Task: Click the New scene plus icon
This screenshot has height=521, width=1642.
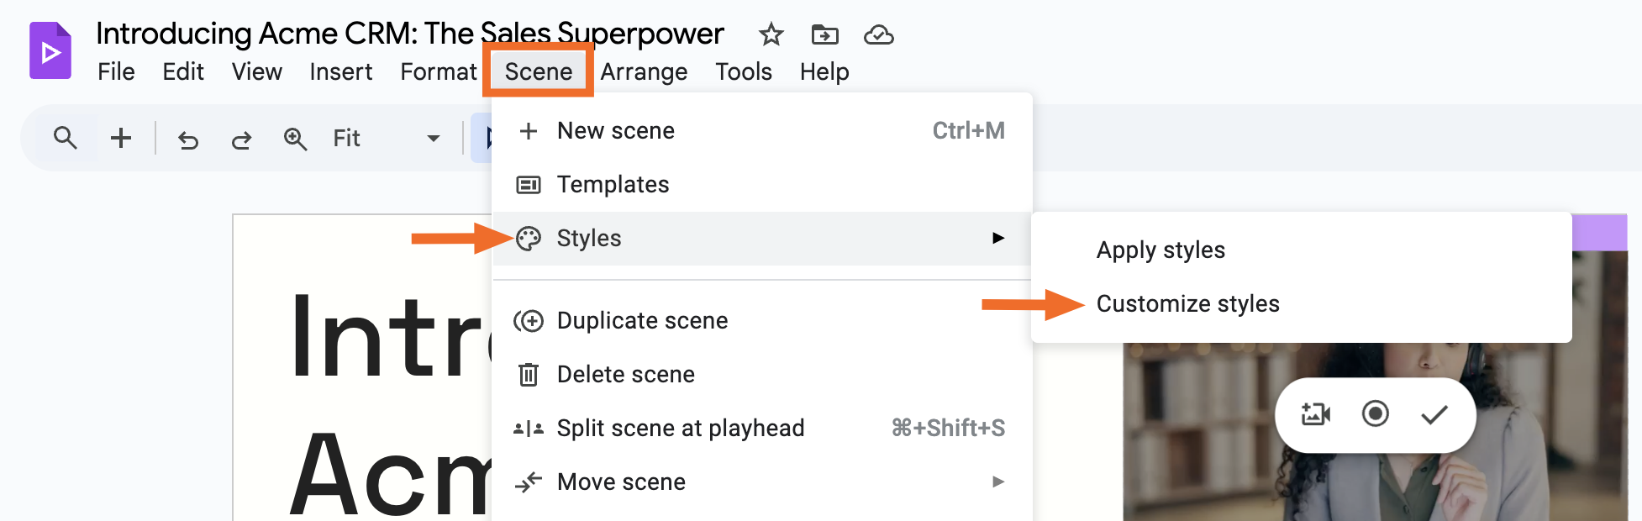Action: [529, 131]
